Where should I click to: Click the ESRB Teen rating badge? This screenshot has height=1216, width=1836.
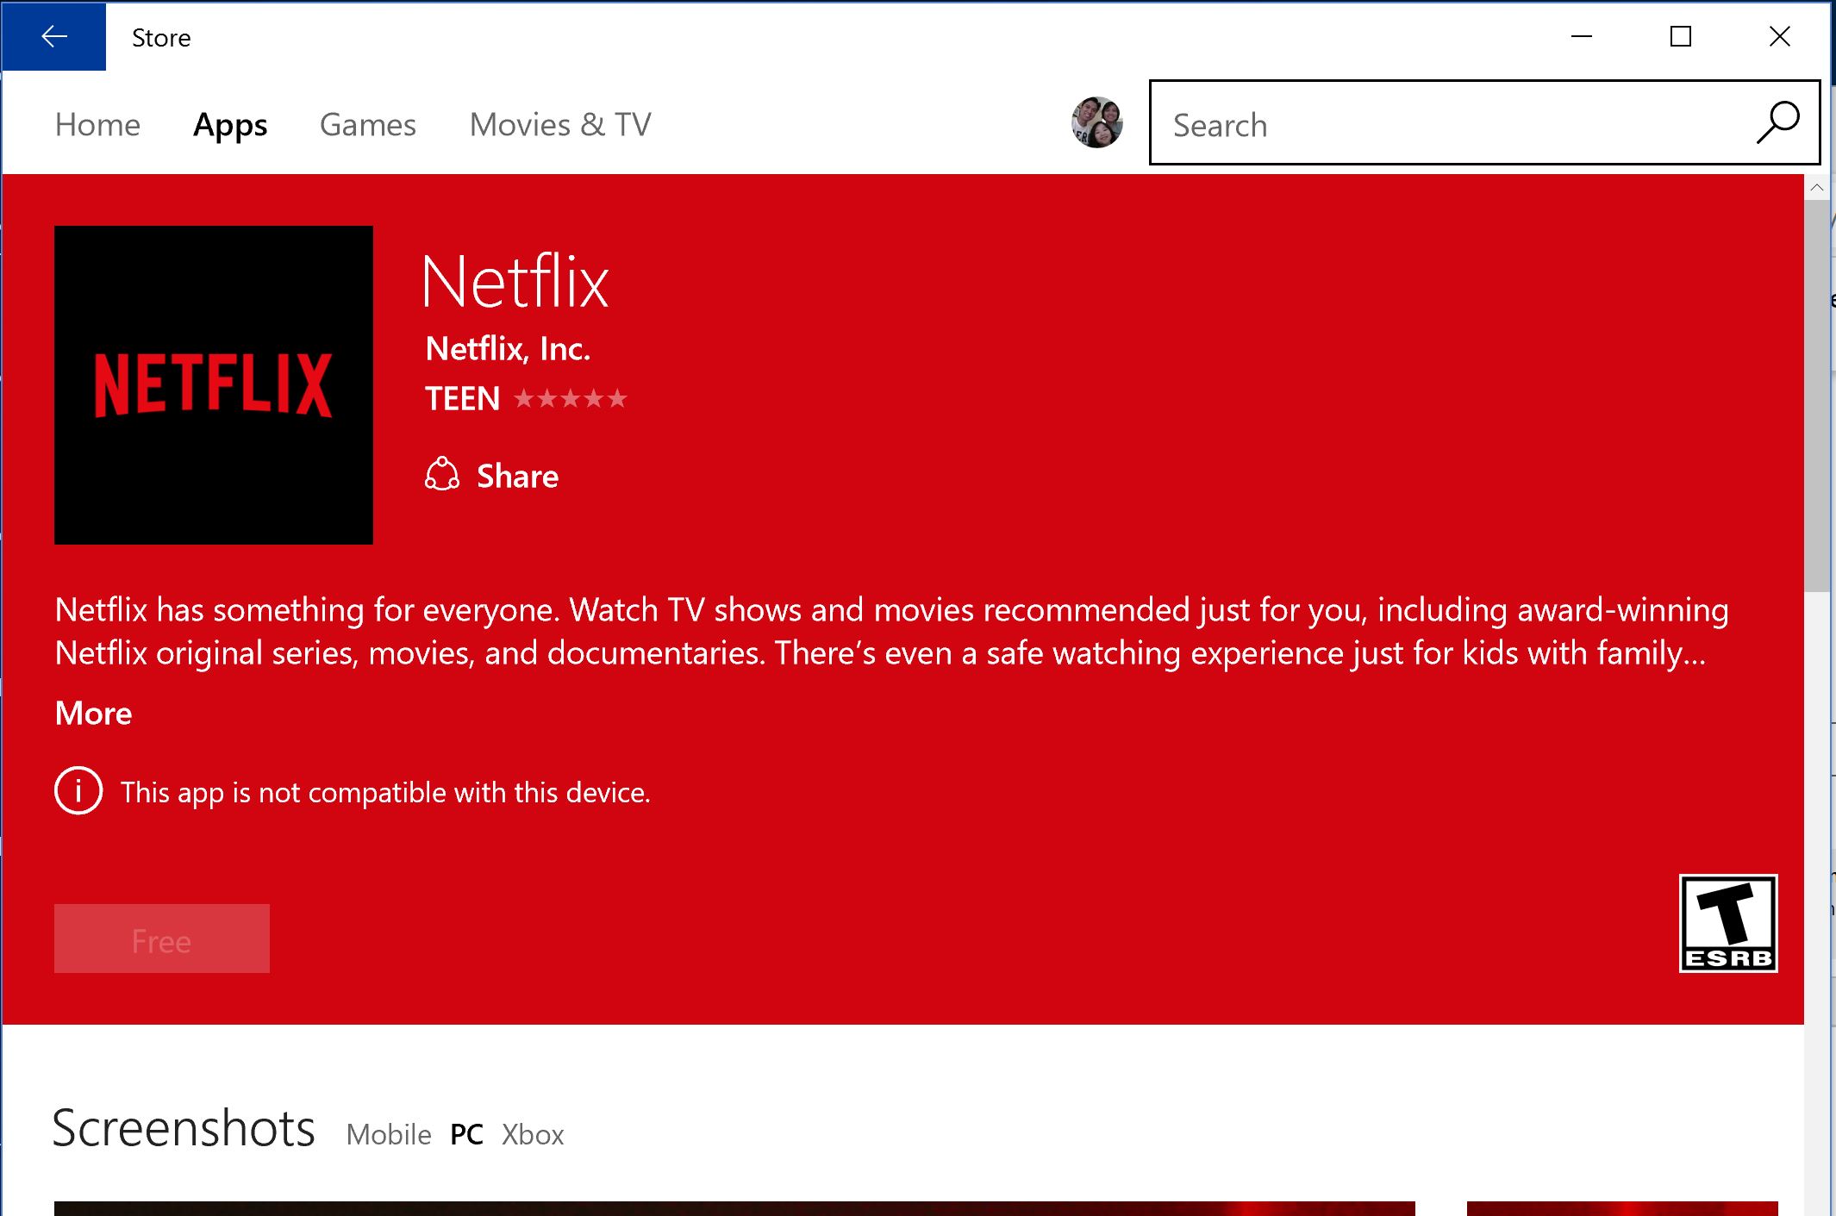click(x=1727, y=923)
